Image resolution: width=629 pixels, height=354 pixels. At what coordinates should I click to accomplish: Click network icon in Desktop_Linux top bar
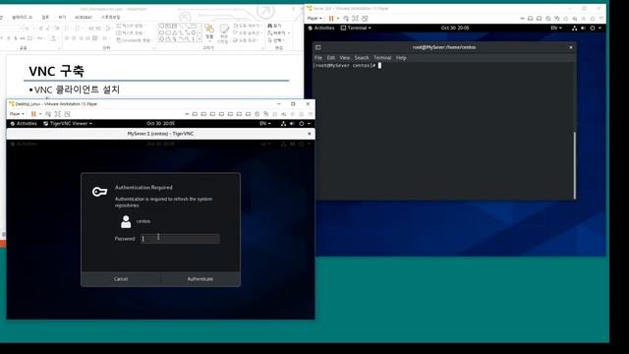coord(283,124)
